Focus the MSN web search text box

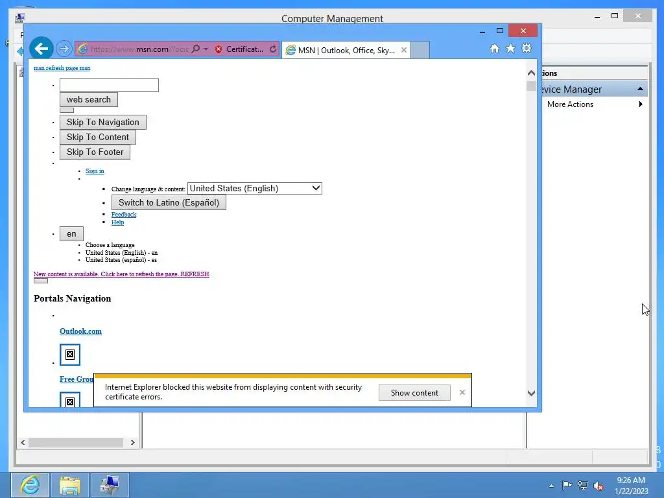click(x=109, y=85)
